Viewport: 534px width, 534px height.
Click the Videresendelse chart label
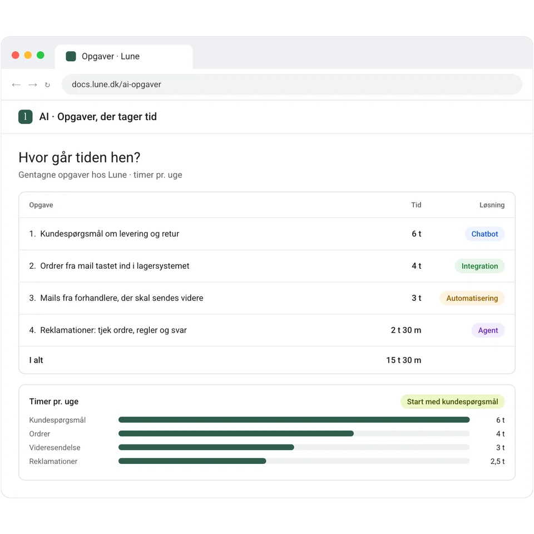pyautogui.click(x=55, y=448)
